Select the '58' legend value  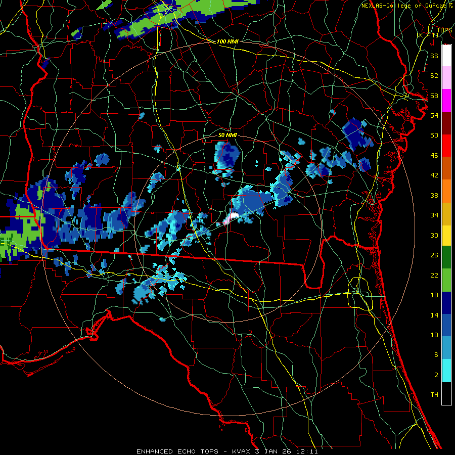pos(434,96)
